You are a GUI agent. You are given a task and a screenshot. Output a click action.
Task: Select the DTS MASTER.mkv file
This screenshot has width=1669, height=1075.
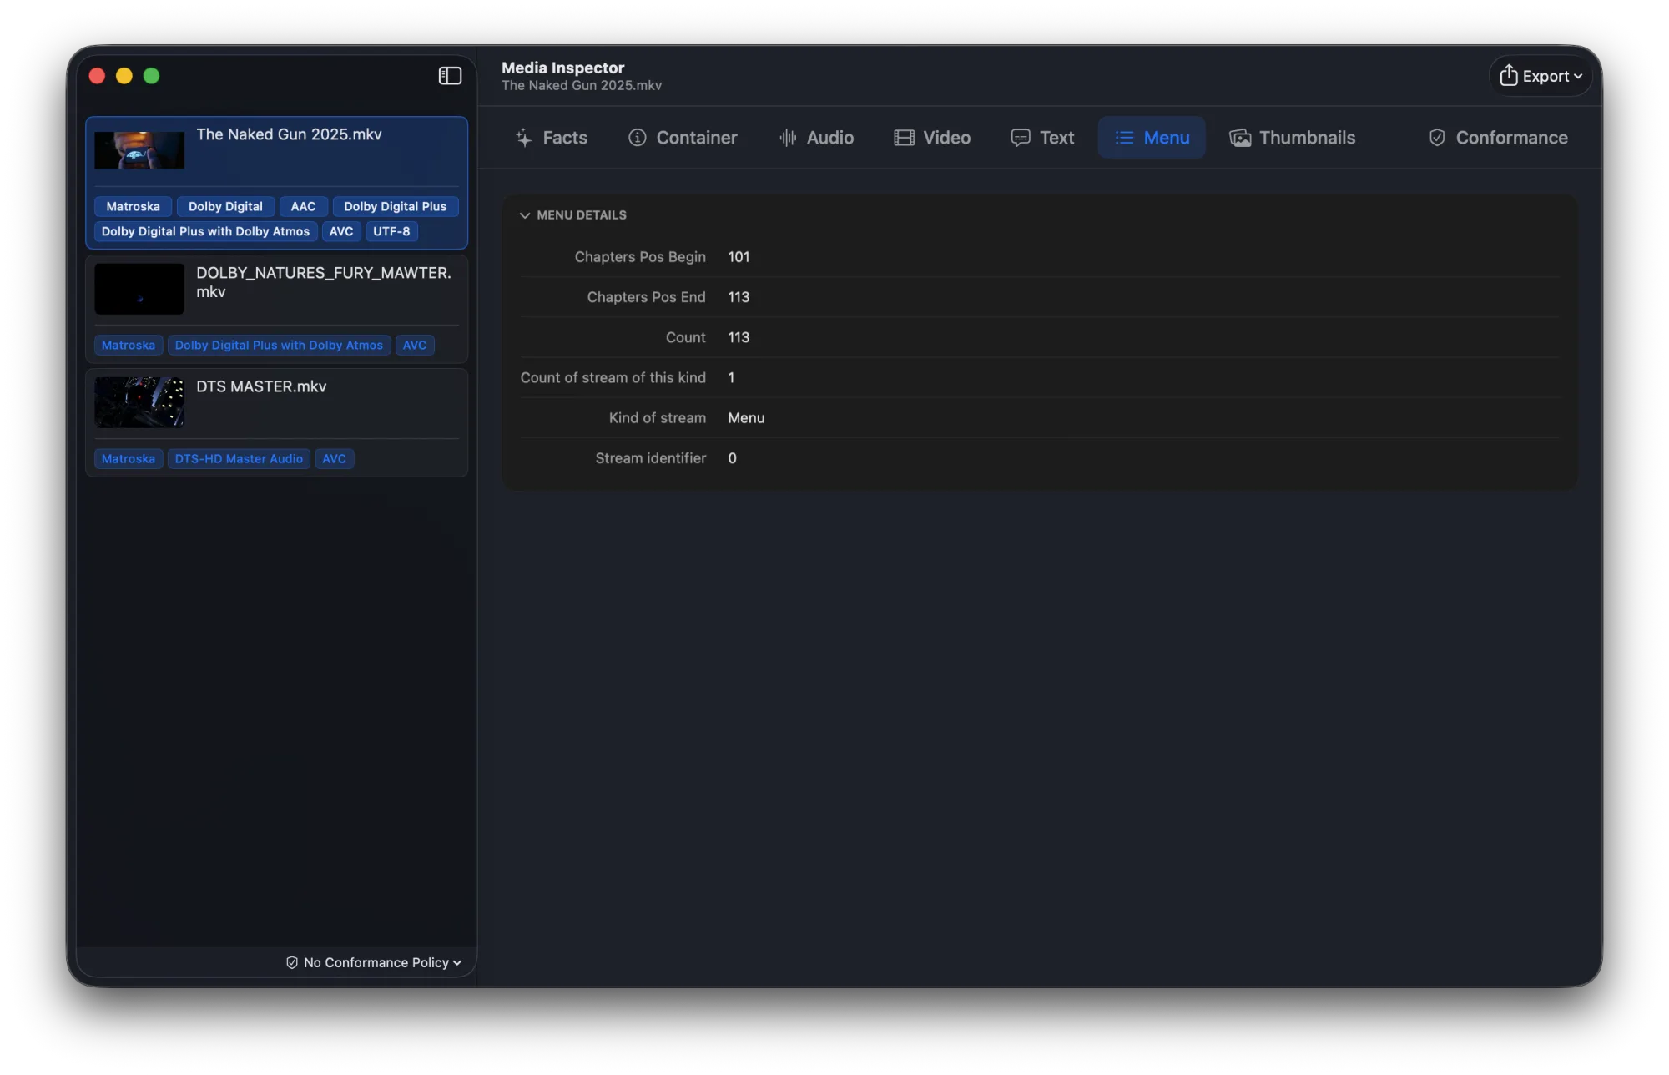pos(276,422)
